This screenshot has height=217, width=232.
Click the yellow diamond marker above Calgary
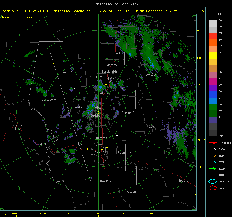pos(102,149)
